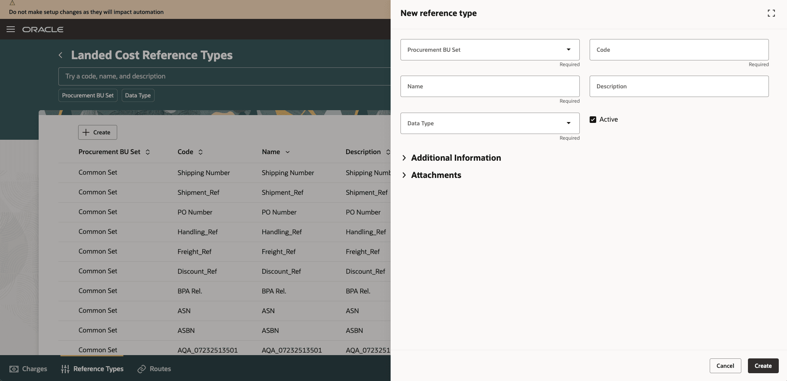The image size is (787, 381).
Task: Select the BPA Rel. code cell
Action: tap(190, 291)
